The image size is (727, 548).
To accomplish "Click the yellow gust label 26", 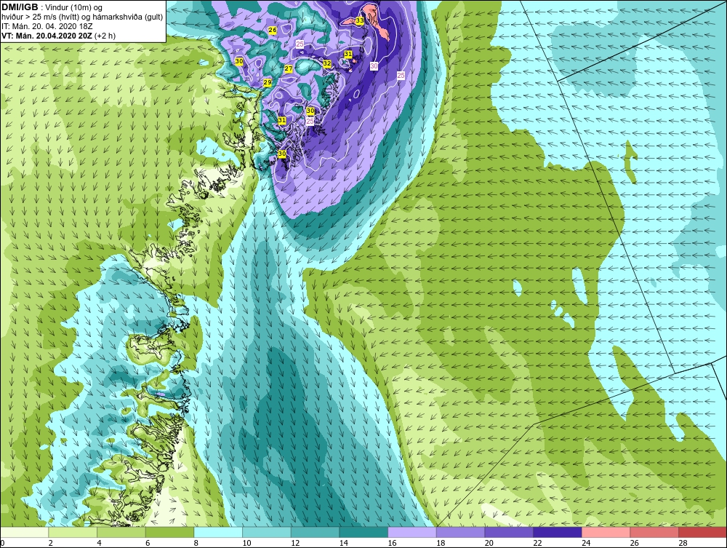I will pyautogui.click(x=273, y=30).
